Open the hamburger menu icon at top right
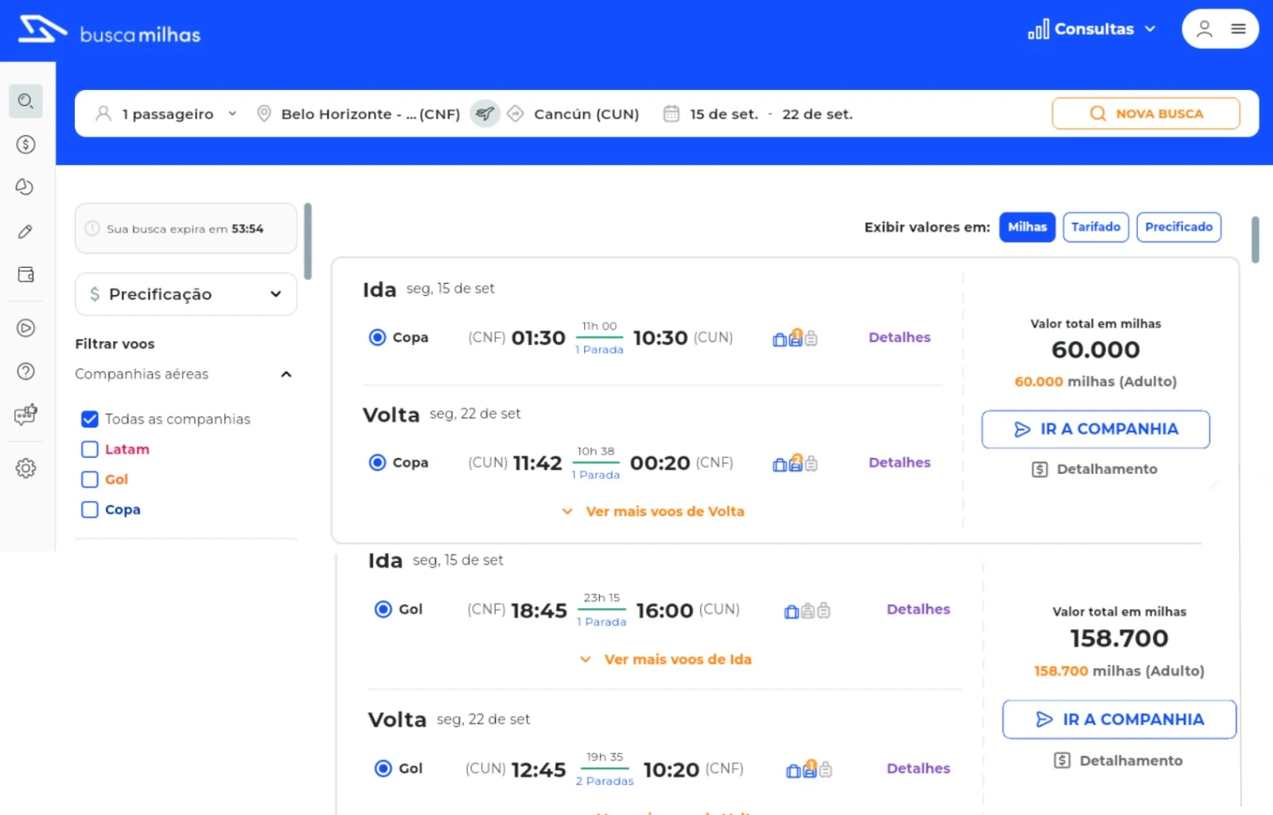The width and height of the screenshot is (1273, 815). point(1238,29)
